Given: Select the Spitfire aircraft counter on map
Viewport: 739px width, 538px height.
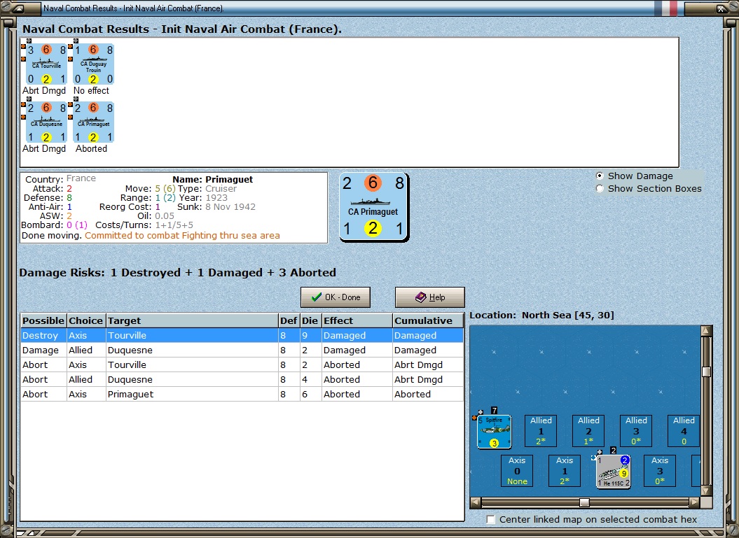Looking at the screenshot, I should coord(494,432).
